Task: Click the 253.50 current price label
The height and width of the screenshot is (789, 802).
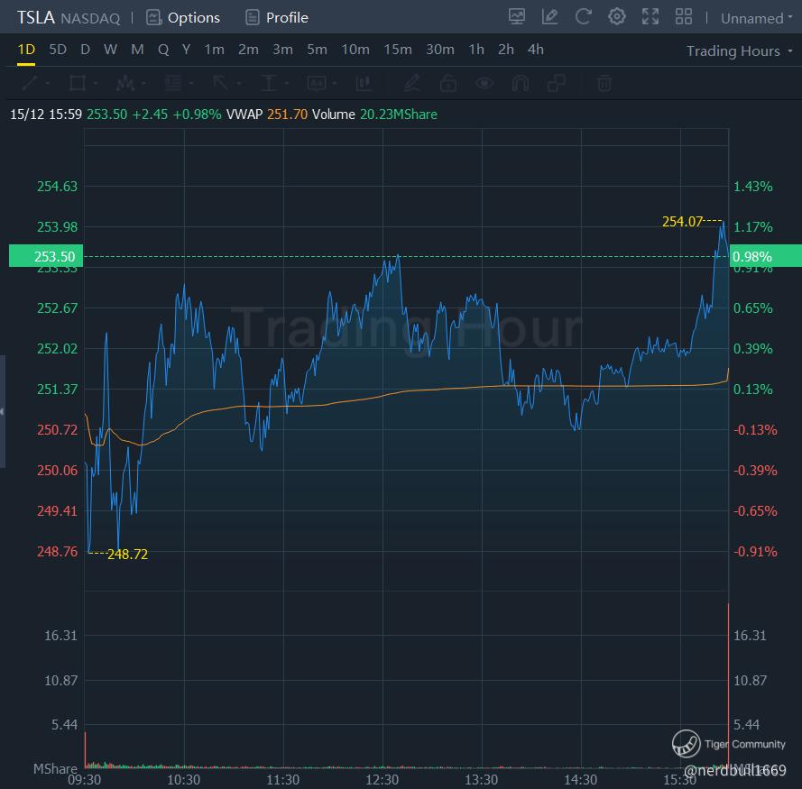Action: 45,256
